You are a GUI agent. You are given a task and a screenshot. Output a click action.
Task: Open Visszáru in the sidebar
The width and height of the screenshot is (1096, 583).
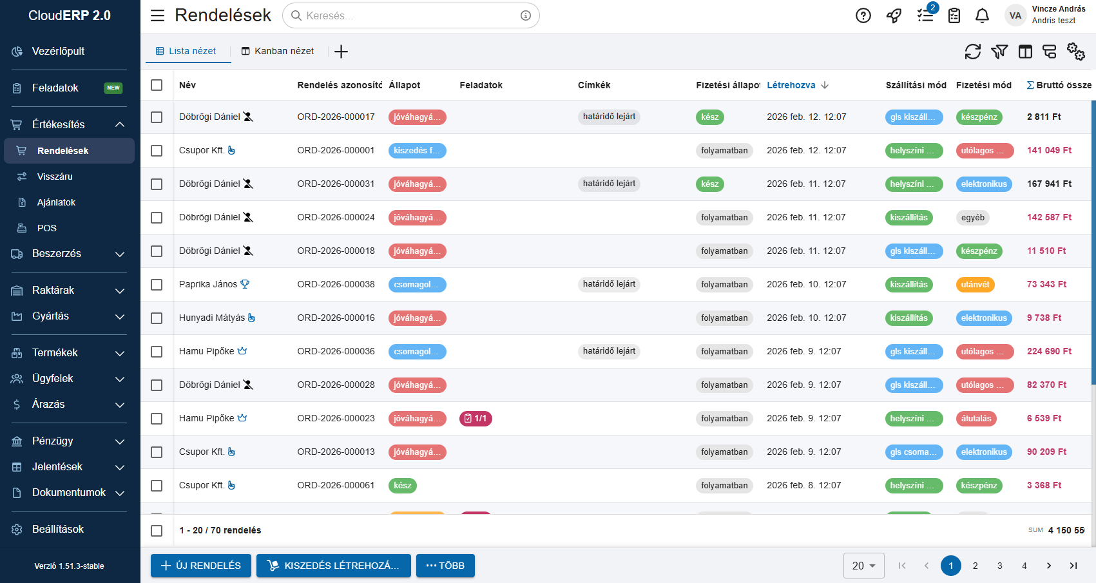click(x=55, y=177)
